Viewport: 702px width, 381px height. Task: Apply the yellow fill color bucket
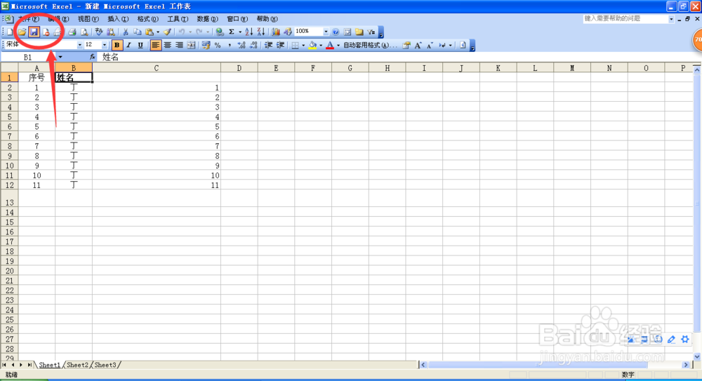tap(313, 45)
